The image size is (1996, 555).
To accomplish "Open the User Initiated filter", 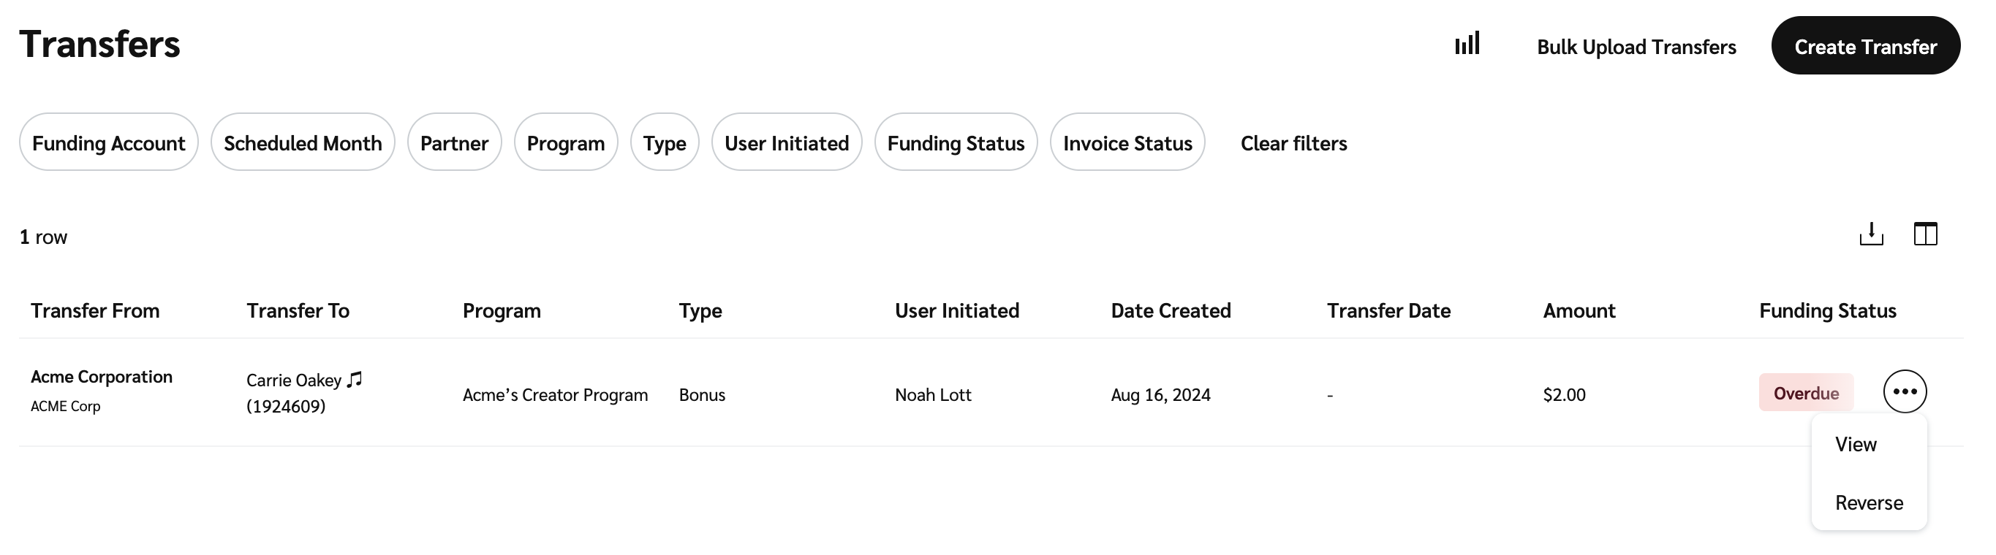I will pyautogui.click(x=787, y=143).
